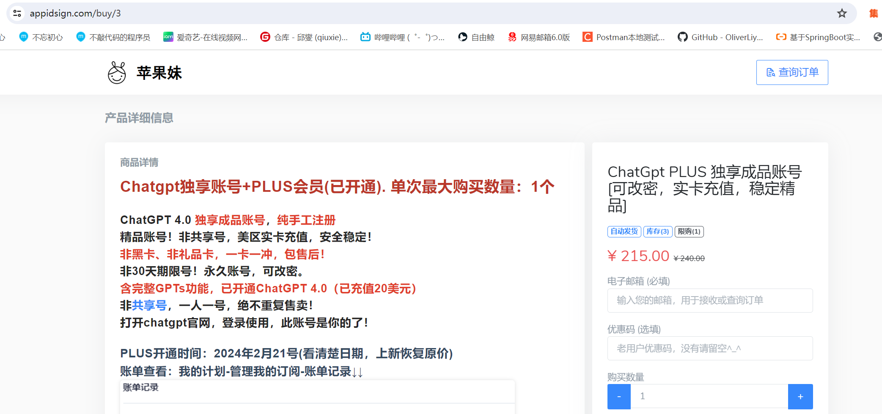Click the site info icon in address bar
Screen dimensions: 882x414
point(17,14)
